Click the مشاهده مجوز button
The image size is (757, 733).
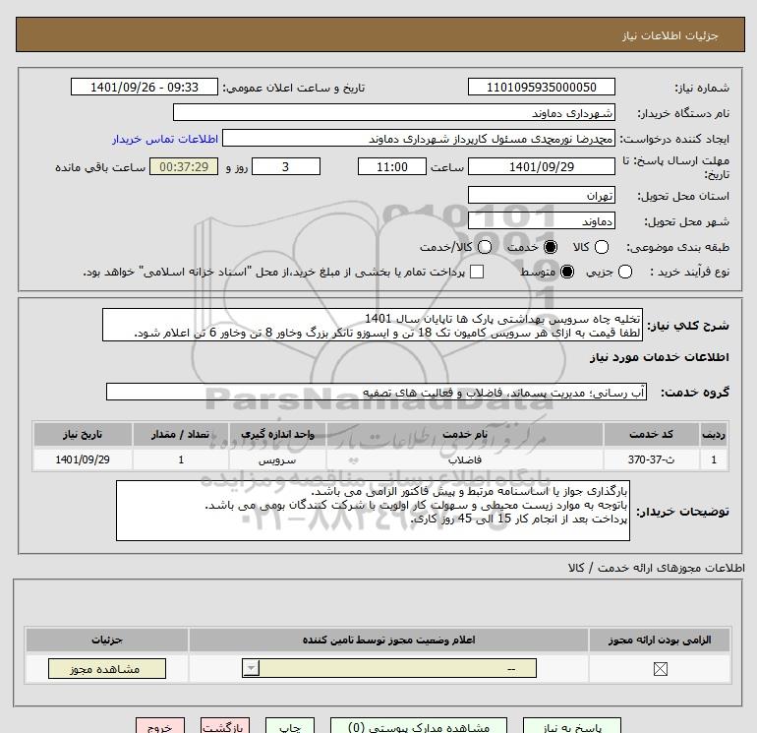pyautogui.click(x=107, y=669)
